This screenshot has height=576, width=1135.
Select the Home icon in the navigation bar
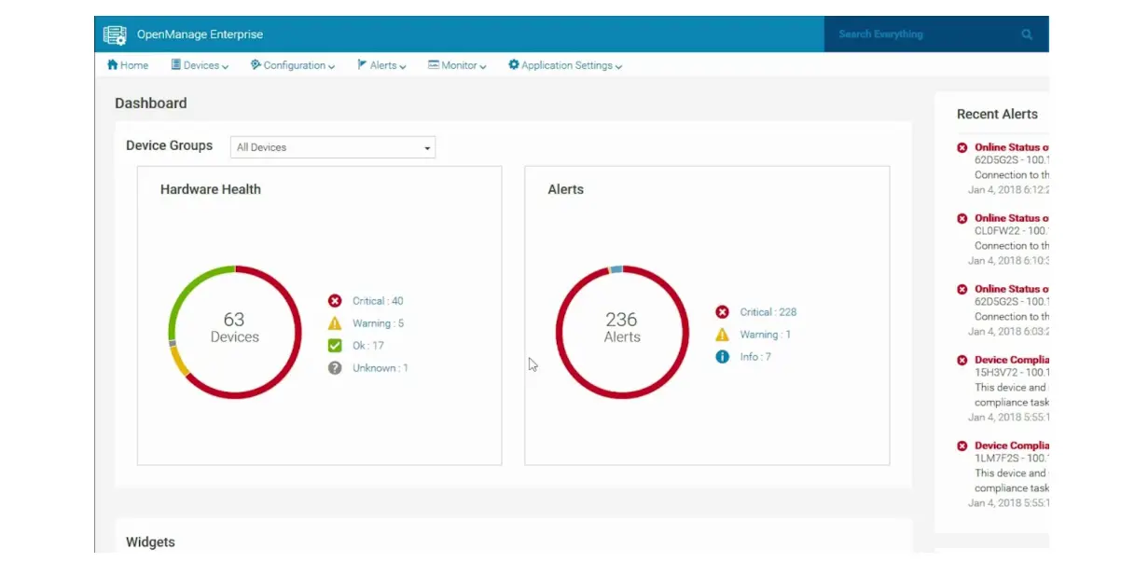coord(112,64)
